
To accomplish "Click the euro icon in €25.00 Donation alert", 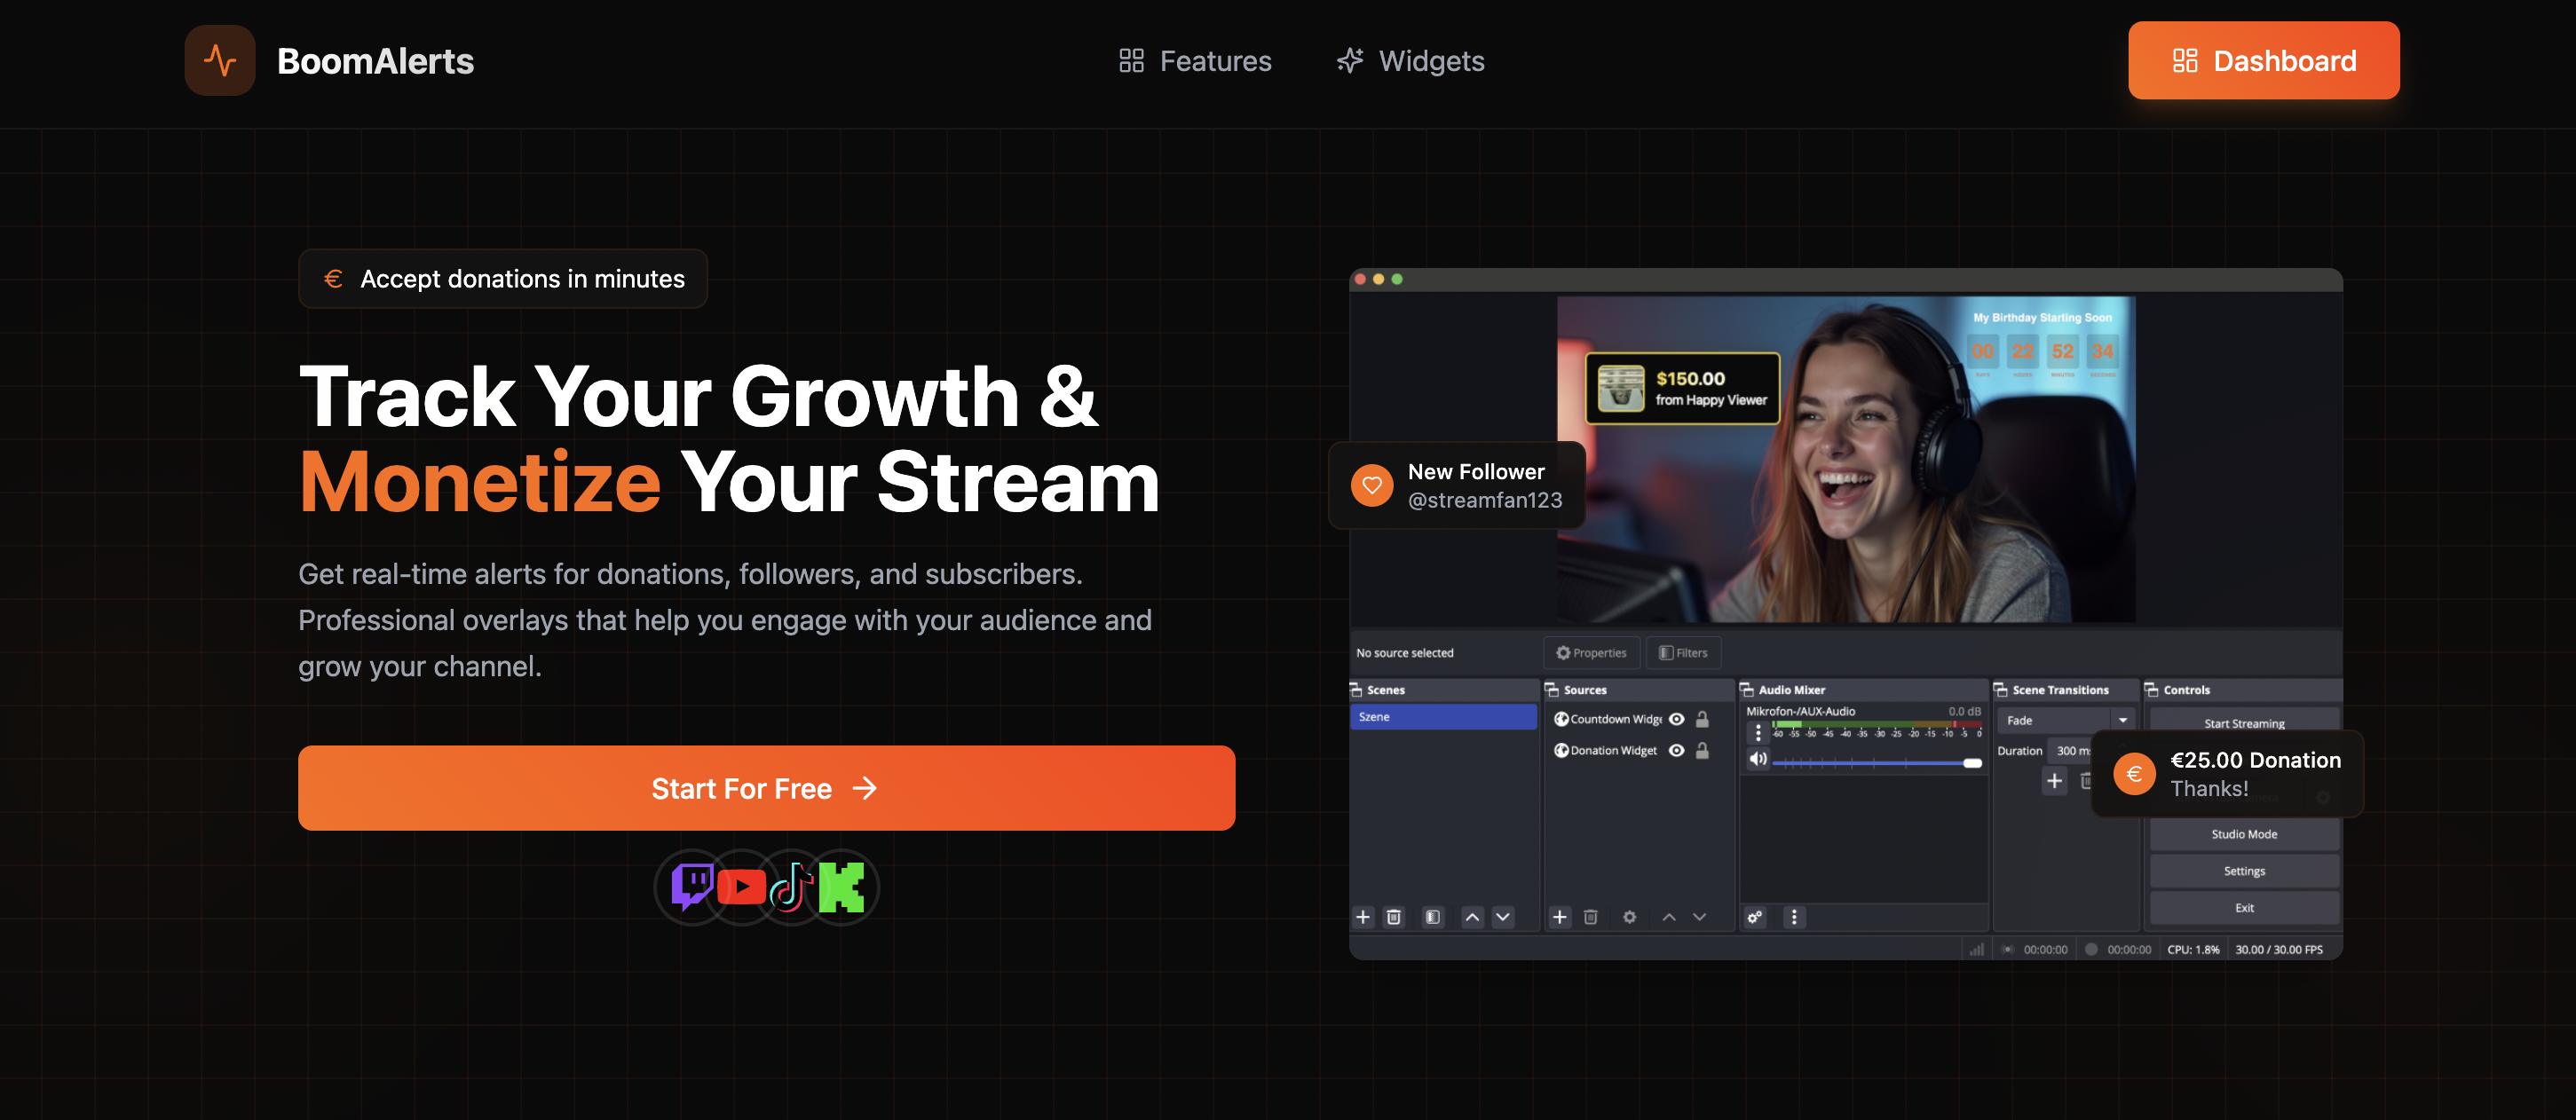I will [2134, 773].
